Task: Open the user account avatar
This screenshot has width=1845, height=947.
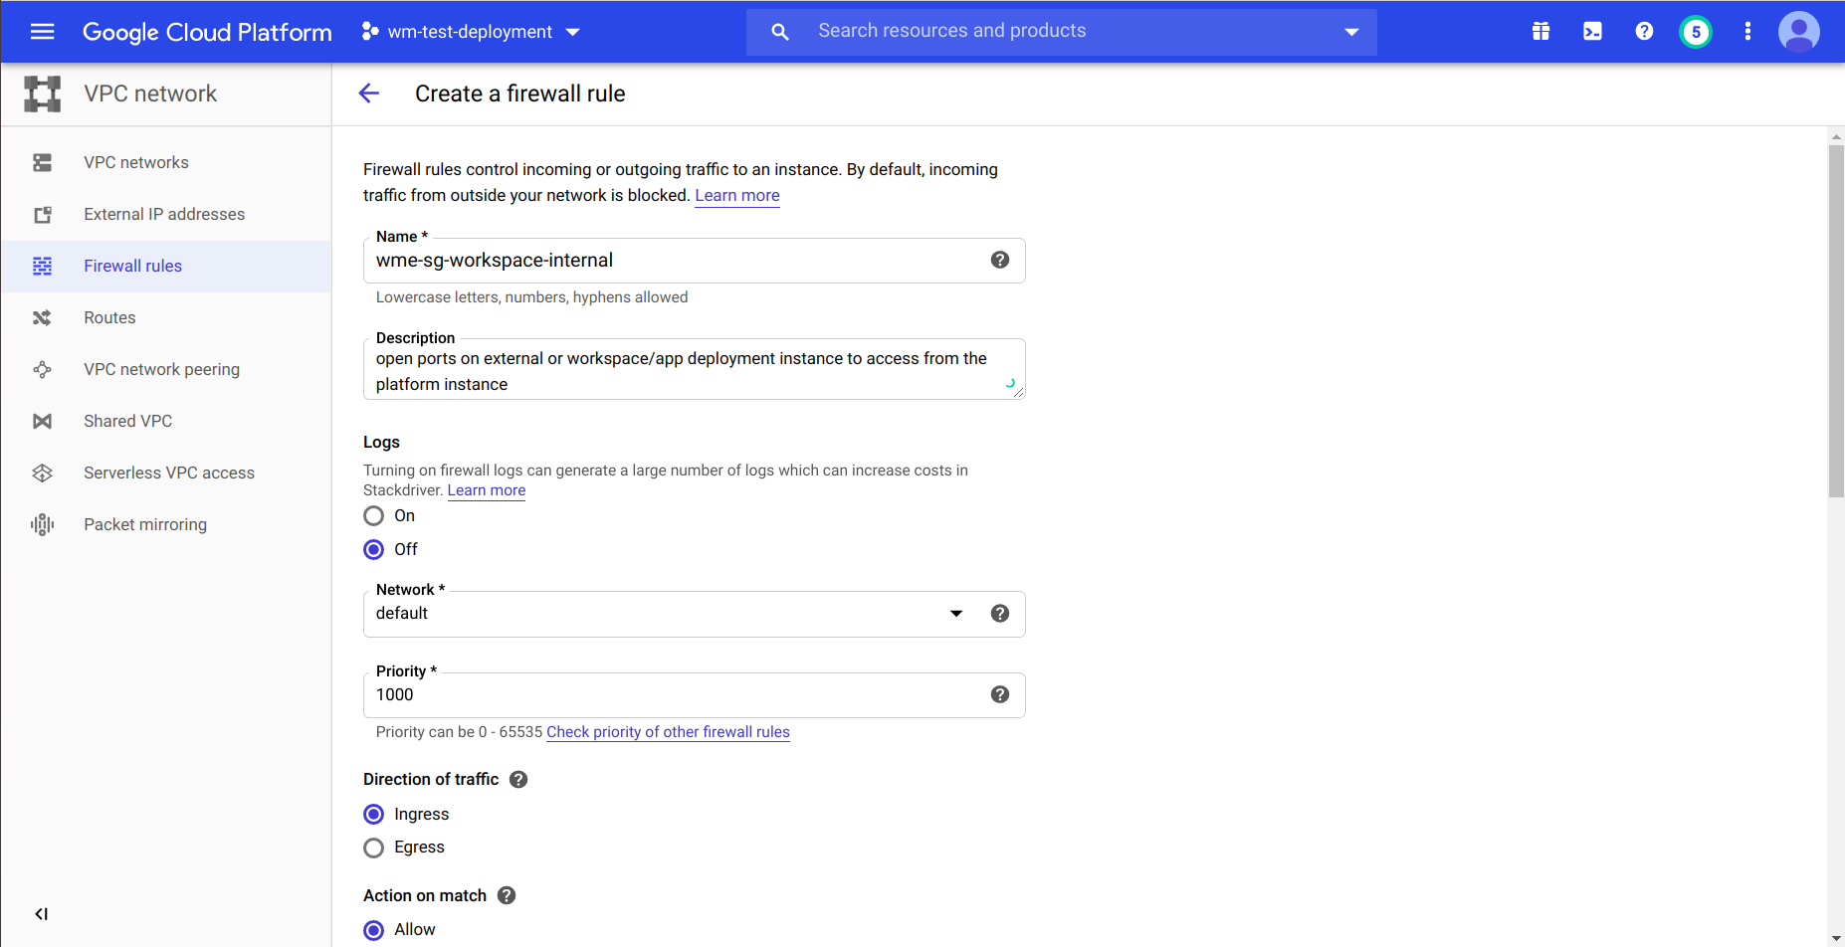Action: (x=1798, y=32)
